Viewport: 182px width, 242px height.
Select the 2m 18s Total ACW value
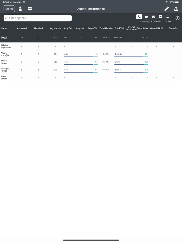coord(144,38)
